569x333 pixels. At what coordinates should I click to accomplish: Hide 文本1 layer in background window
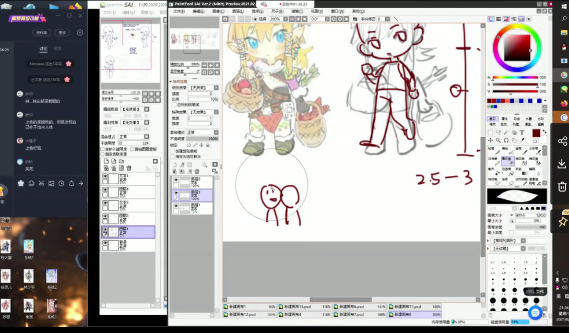coord(105,176)
